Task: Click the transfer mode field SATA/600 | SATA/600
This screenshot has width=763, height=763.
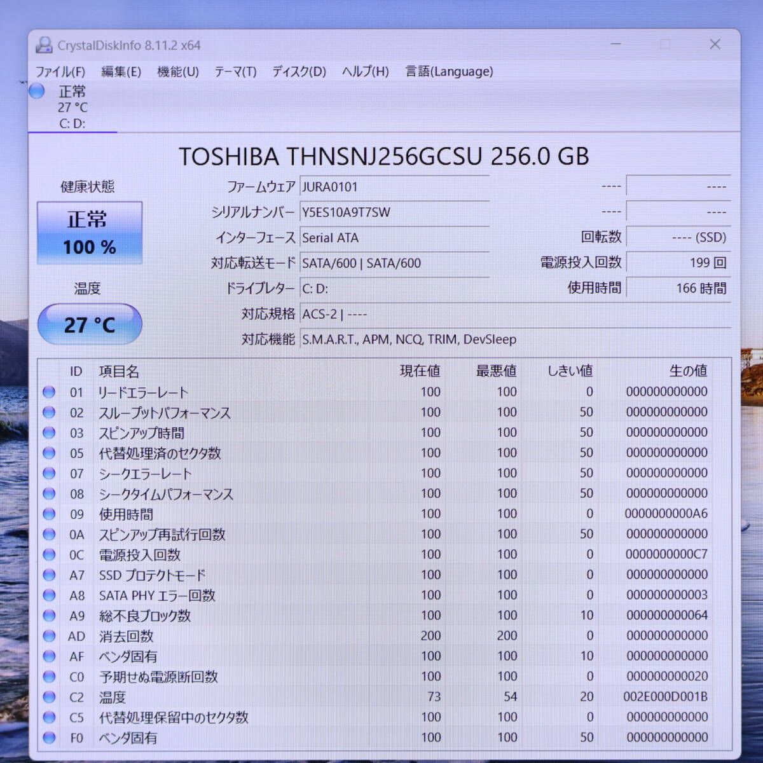Action: click(x=394, y=263)
